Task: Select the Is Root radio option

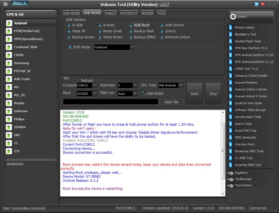Action: click(100, 25)
